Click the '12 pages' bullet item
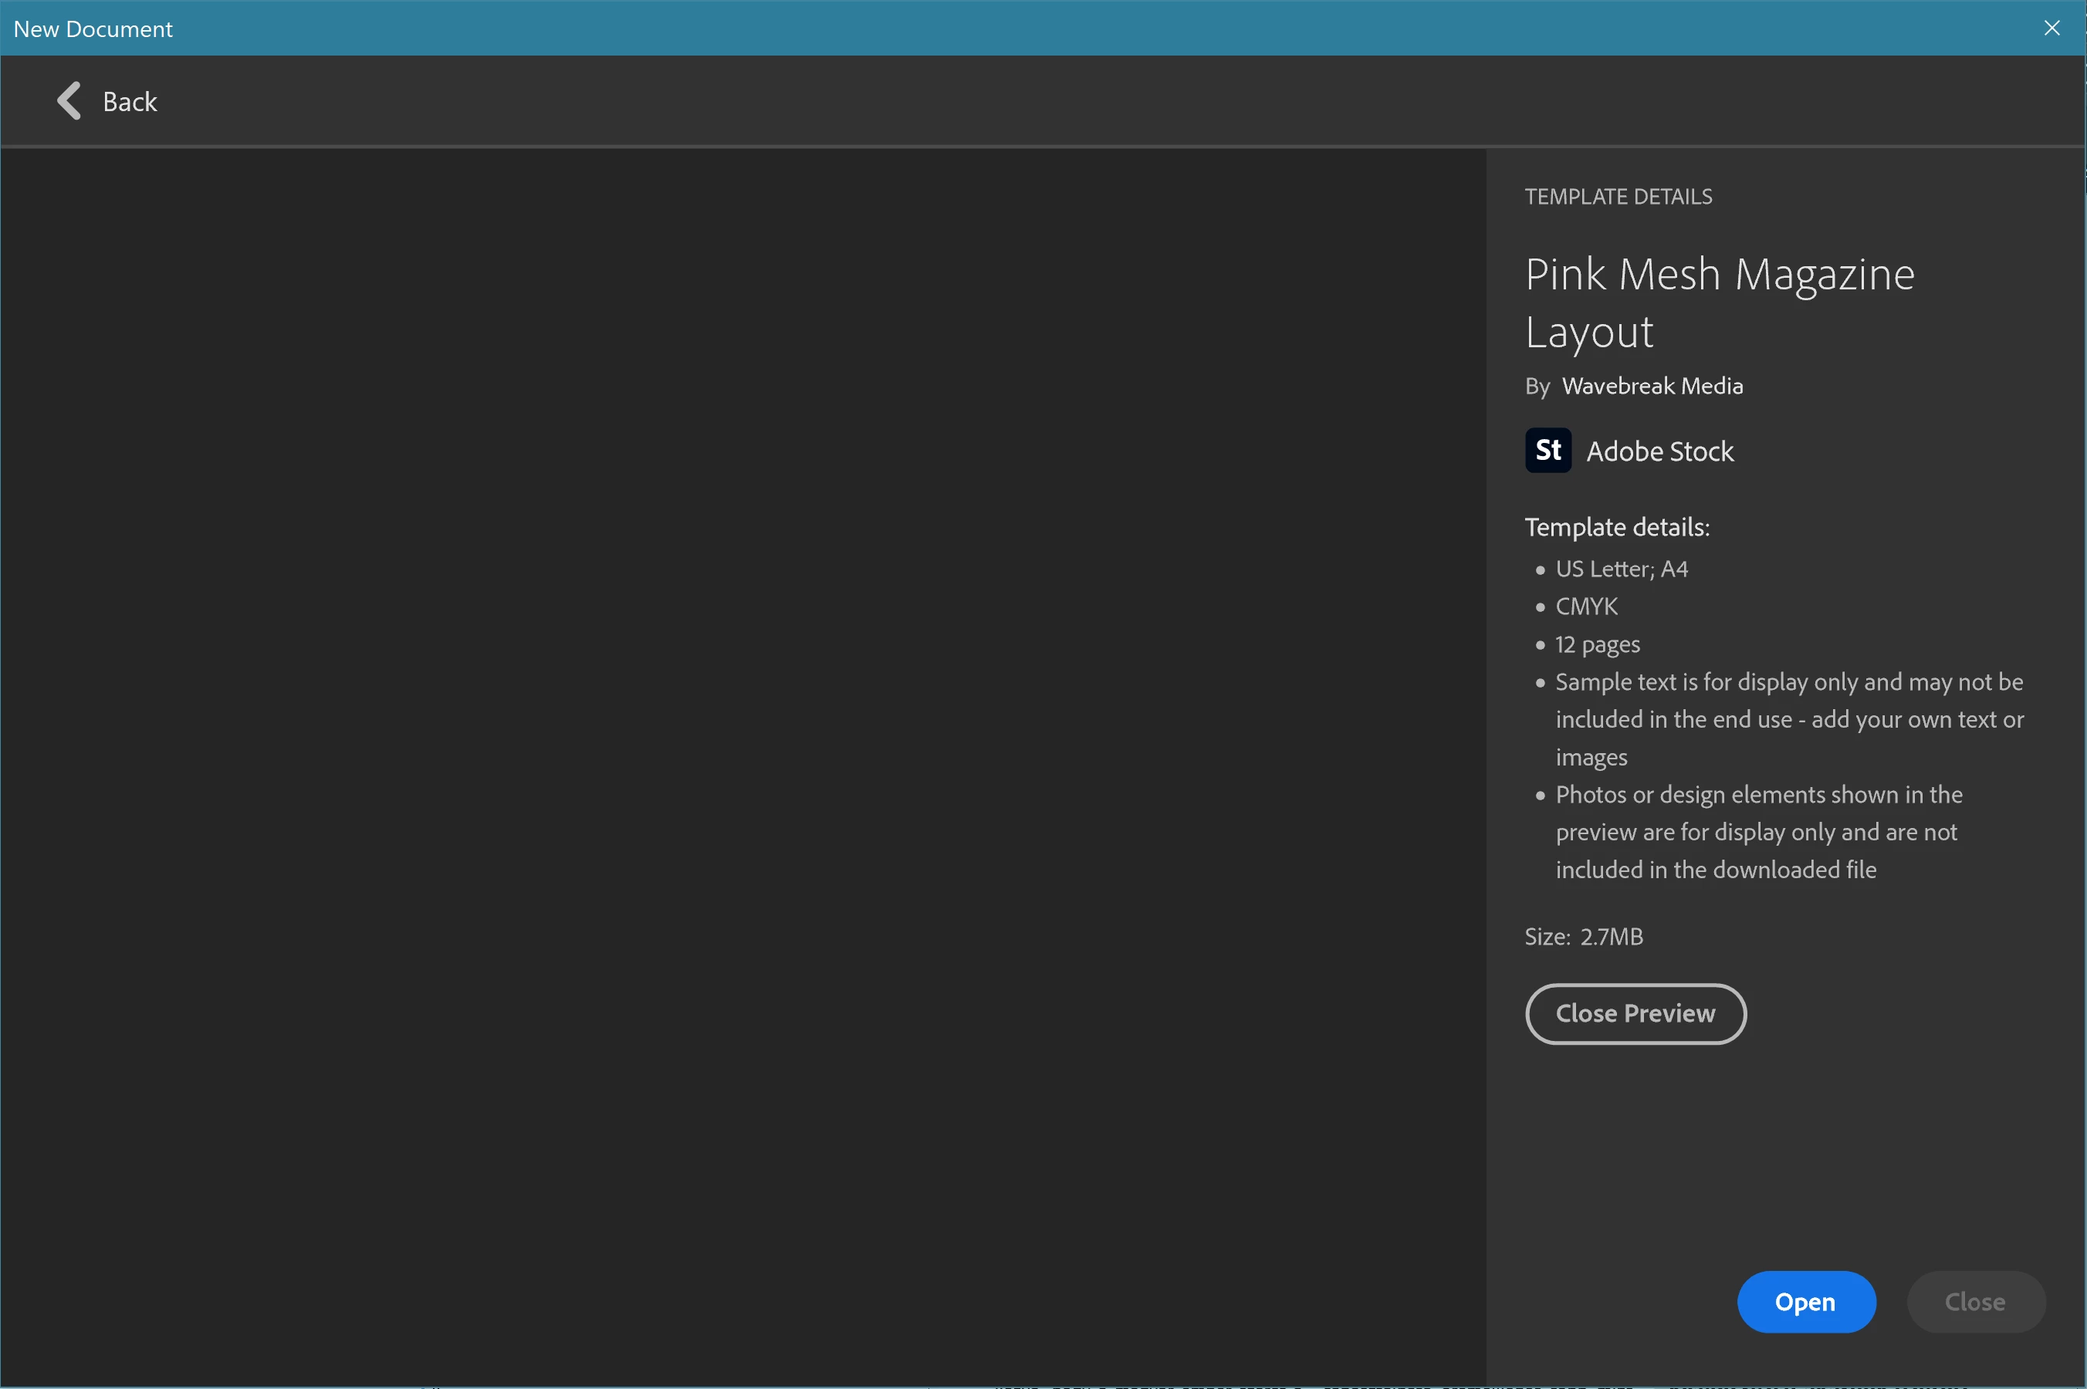The image size is (2087, 1389). coord(1597,644)
